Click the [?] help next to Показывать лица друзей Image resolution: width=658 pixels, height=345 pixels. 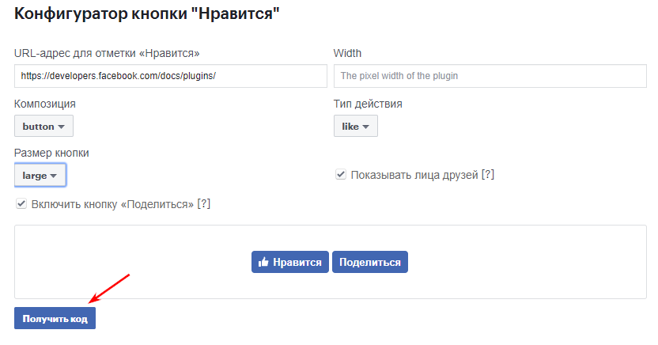click(488, 175)
